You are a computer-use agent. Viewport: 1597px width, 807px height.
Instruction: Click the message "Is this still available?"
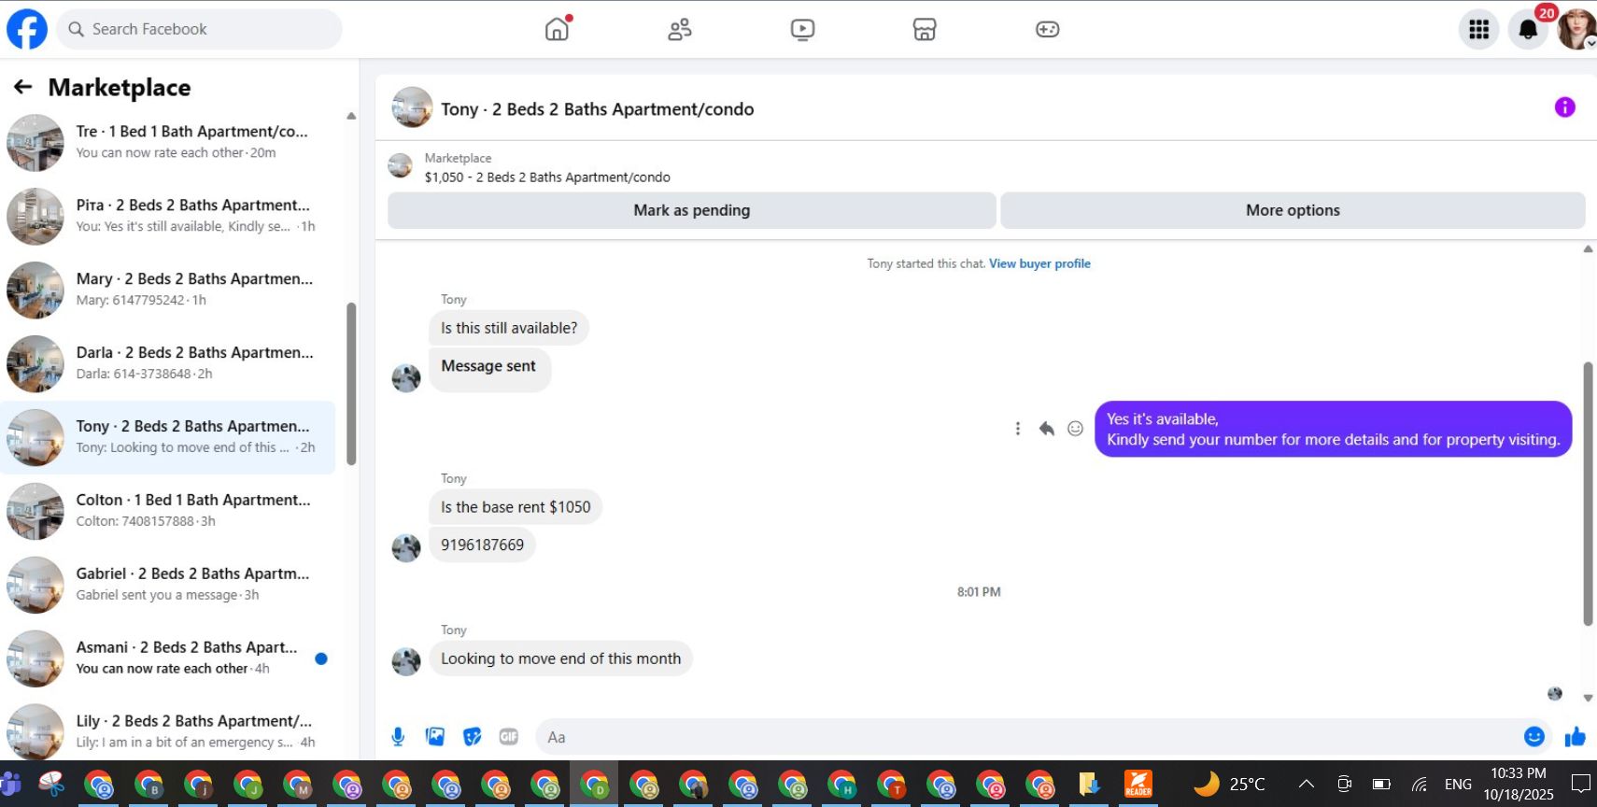click(x=509, y=328)
